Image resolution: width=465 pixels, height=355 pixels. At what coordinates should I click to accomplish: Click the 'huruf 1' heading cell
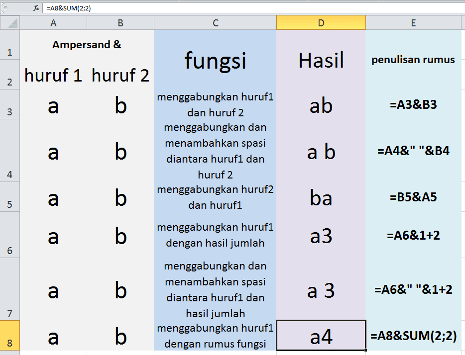(53, 75)
